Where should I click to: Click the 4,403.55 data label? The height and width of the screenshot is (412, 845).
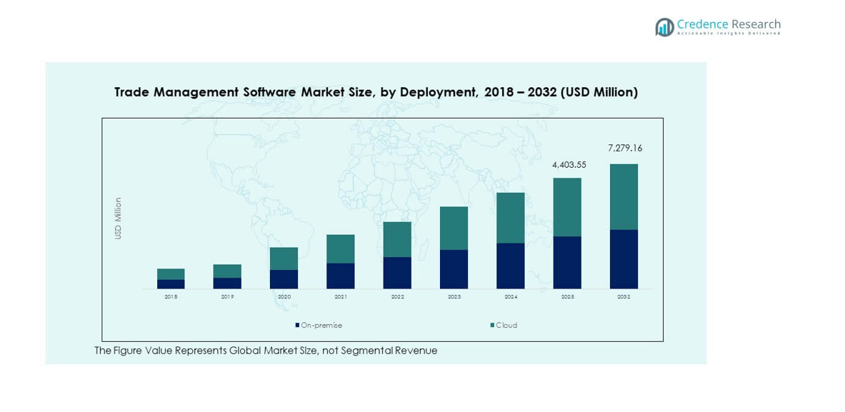point(569,165)
